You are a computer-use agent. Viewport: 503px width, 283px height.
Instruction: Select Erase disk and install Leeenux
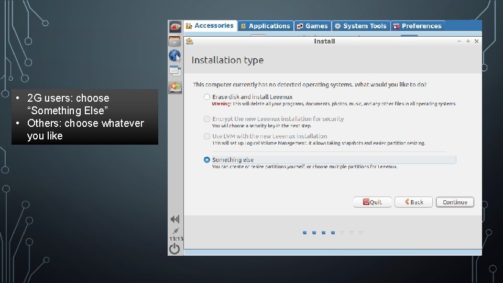pyautogui.click(x=207, y=97)
